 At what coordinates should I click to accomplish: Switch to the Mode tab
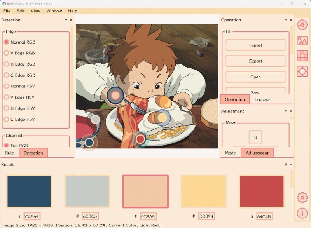(230, 153)
